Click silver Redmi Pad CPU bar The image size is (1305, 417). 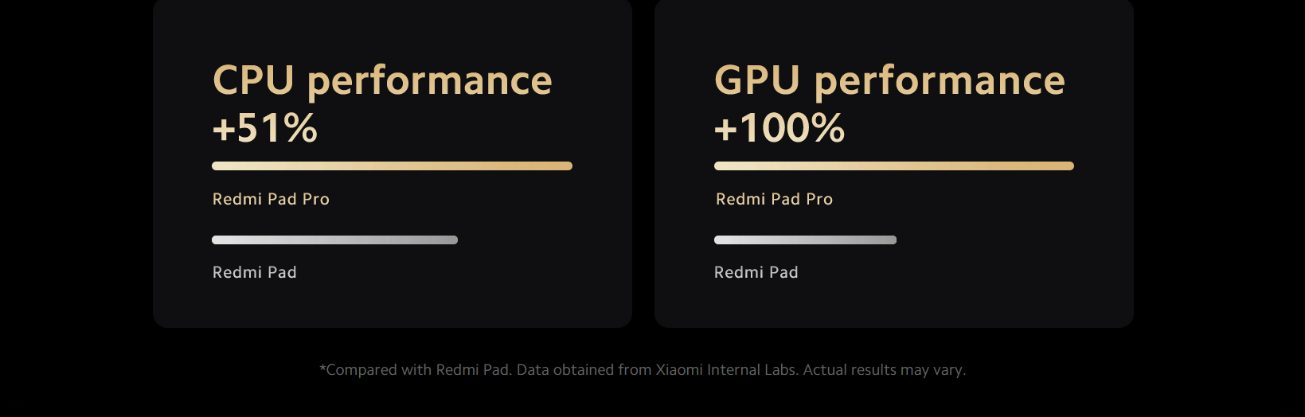click(334, 240)
